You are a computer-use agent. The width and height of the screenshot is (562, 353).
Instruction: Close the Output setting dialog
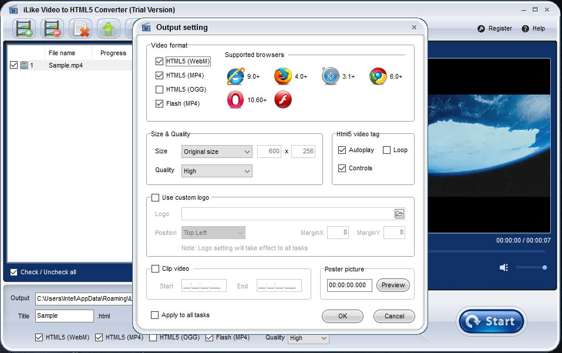pos(414,27)
